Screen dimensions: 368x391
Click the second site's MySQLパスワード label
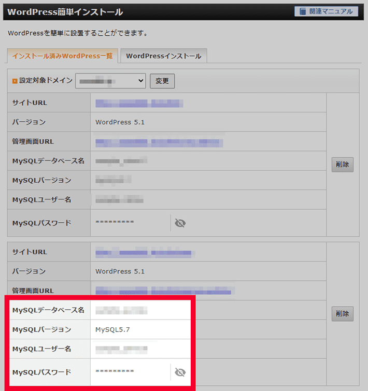tap(42, 372)
